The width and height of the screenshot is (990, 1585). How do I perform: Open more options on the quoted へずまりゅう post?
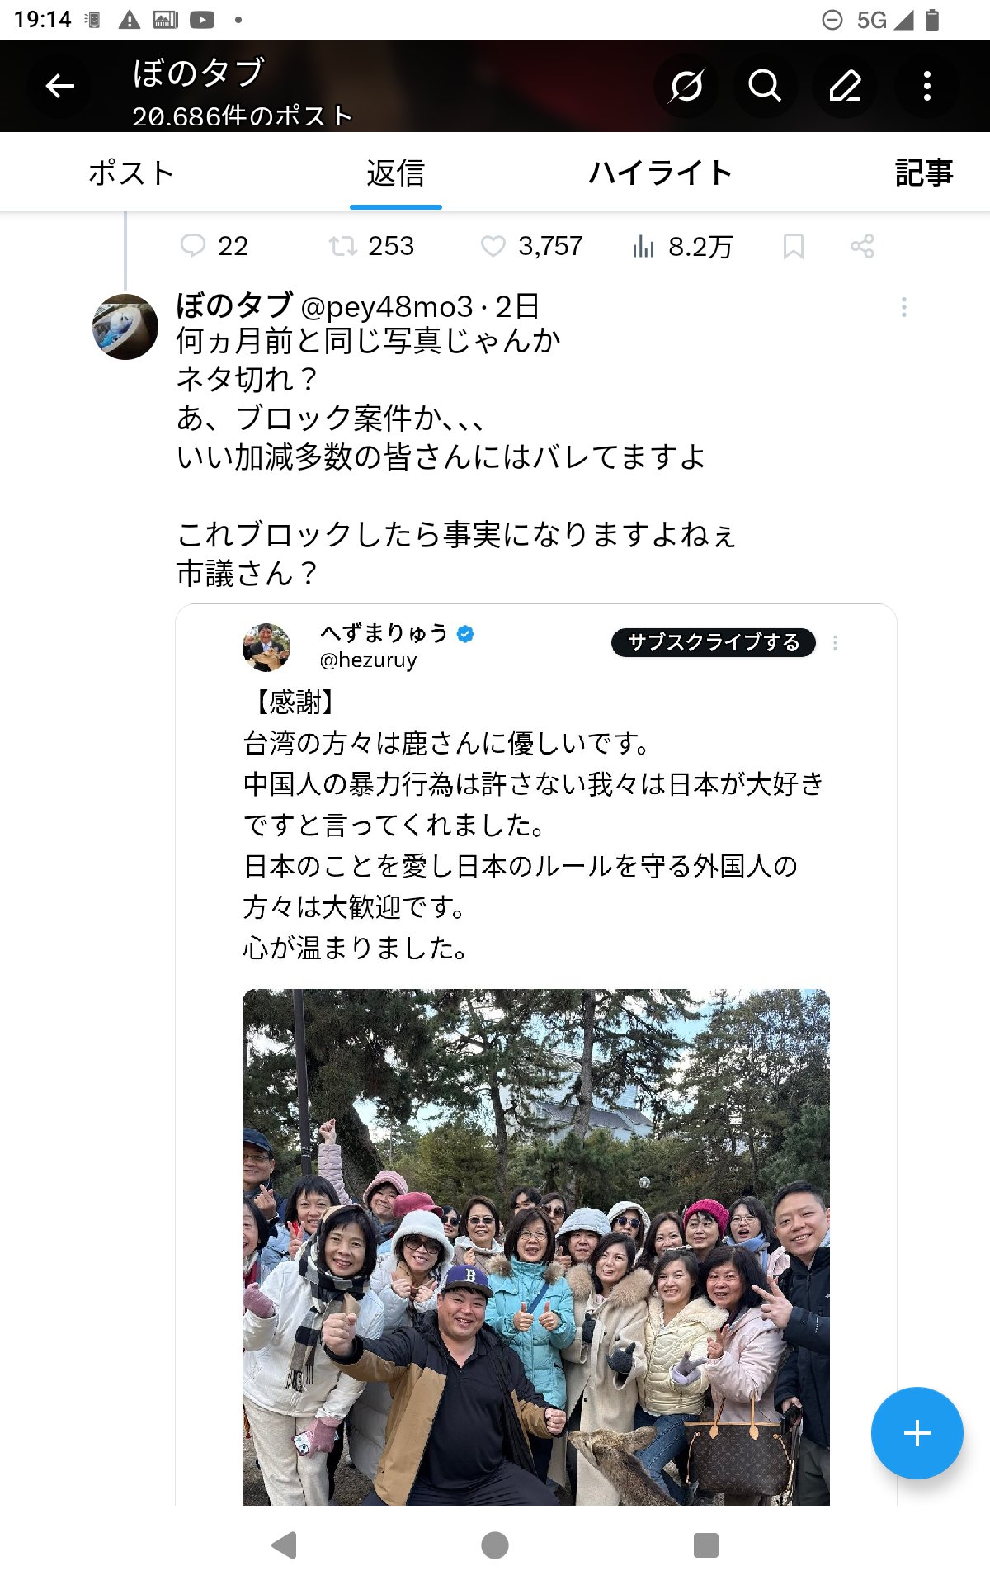(835, 642)
